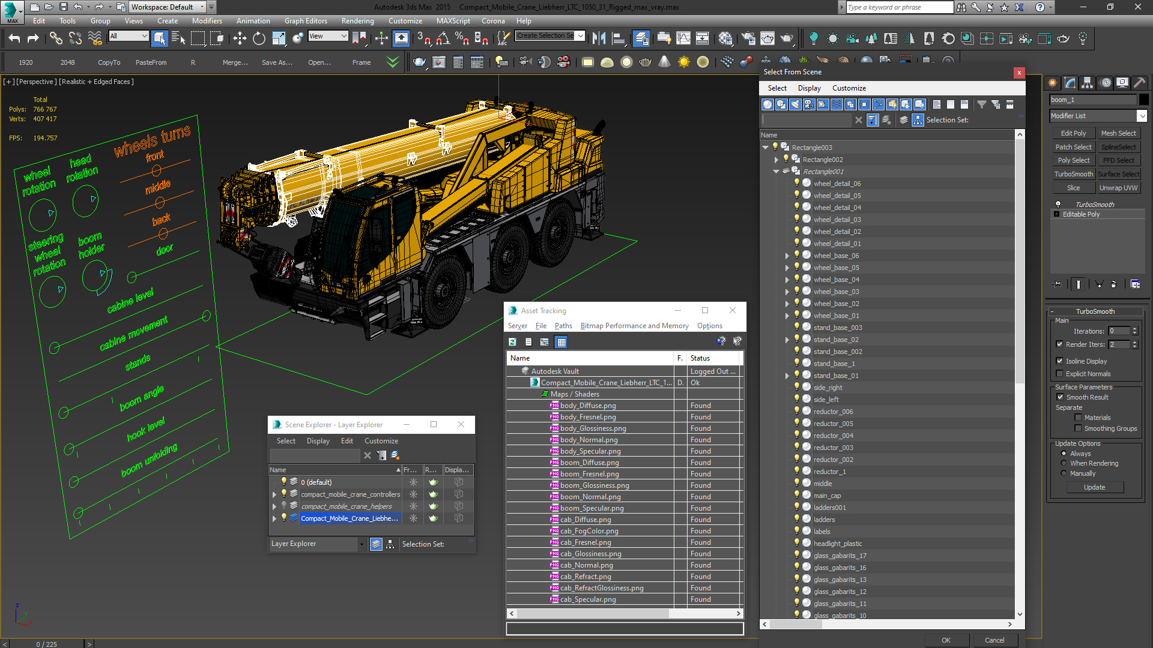The width and height of the screenshot is (1153, 648).
Task: Select the Select and Link tool
Action: (x=56, y=39)
